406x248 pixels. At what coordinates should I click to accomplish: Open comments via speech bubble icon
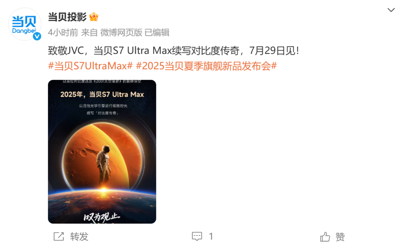click(197, 237)
